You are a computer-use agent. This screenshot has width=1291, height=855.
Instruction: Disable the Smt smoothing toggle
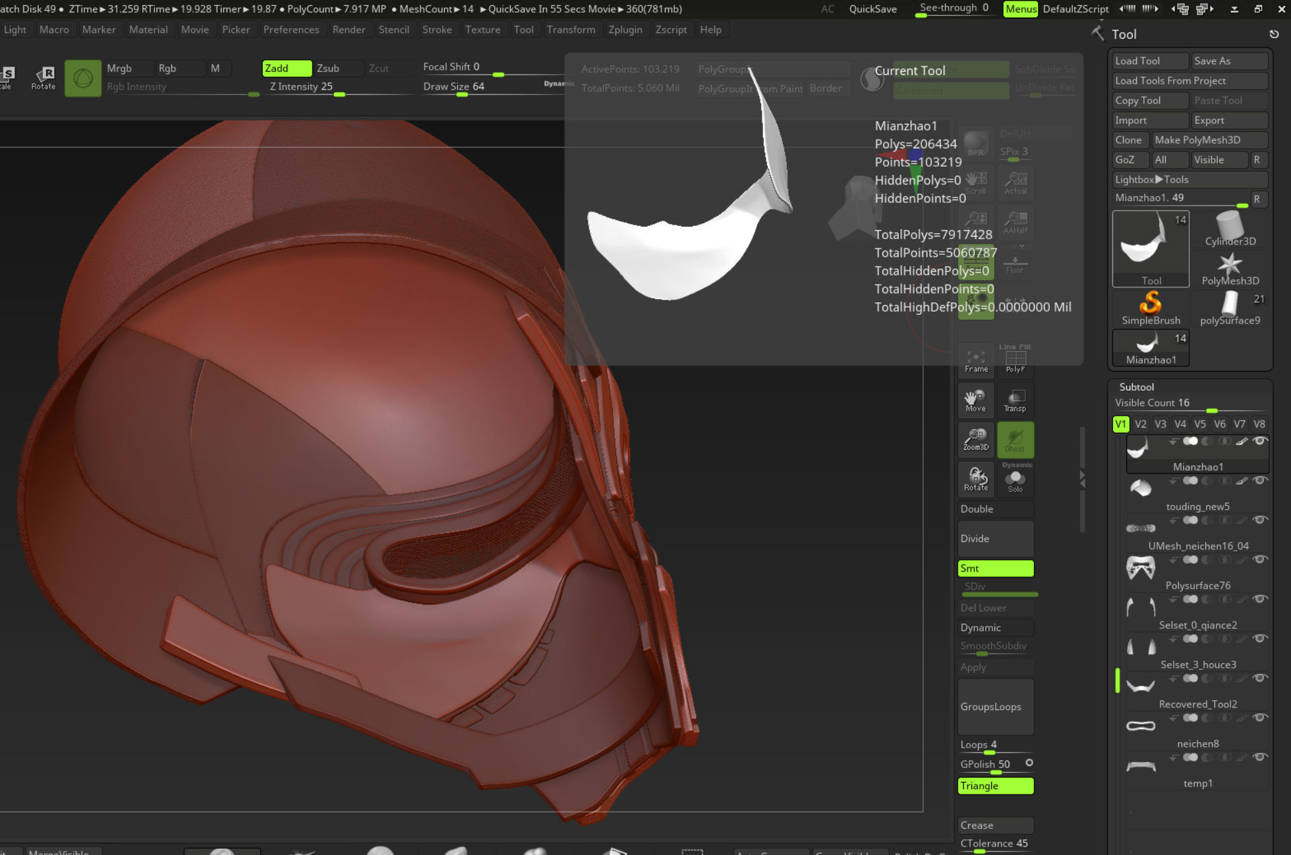(x=995, y=568)
